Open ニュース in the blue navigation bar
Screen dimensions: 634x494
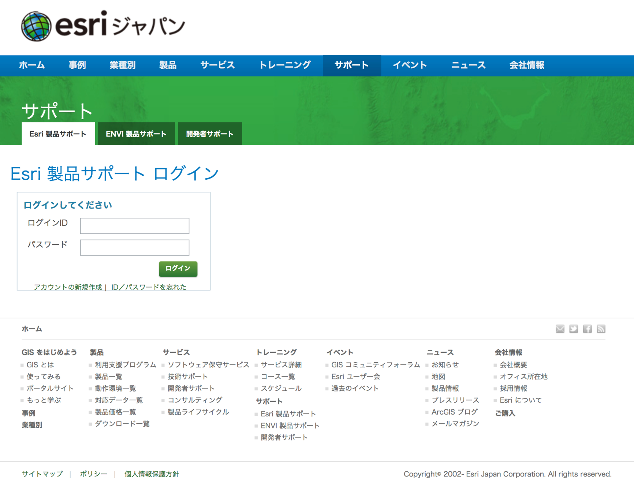click(468, 65)
